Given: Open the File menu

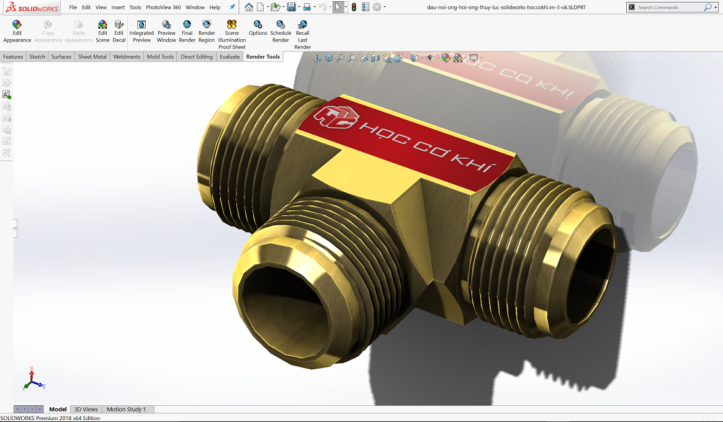Looking at the screenshot, I should (73, 7).
